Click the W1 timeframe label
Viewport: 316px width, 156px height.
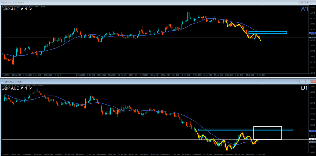click(x=304, y=10)
